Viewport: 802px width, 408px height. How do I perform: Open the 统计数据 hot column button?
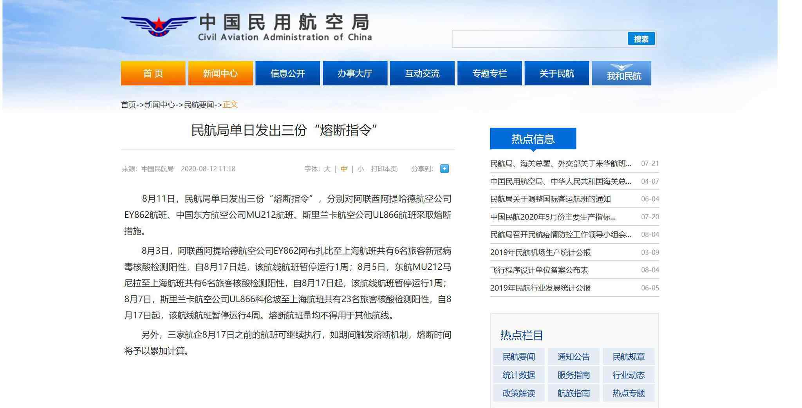[x=518, y=375]
